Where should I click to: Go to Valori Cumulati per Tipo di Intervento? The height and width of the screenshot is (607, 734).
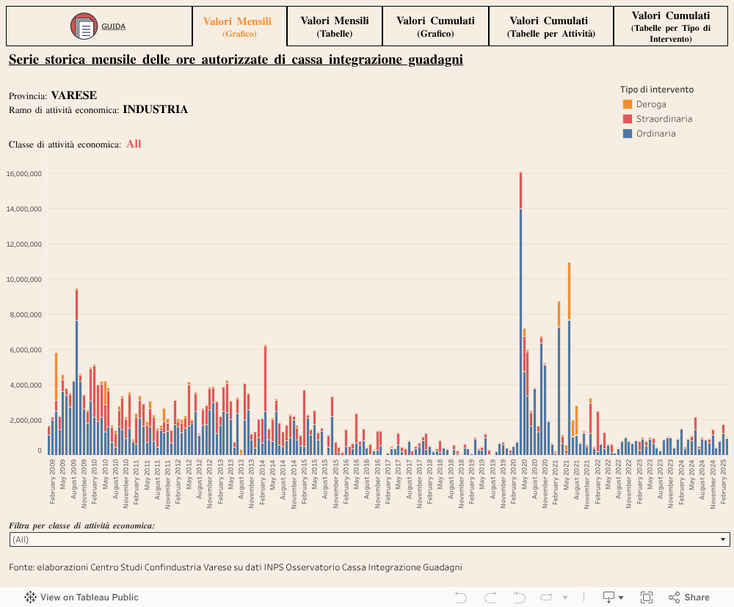click(670, 26)
